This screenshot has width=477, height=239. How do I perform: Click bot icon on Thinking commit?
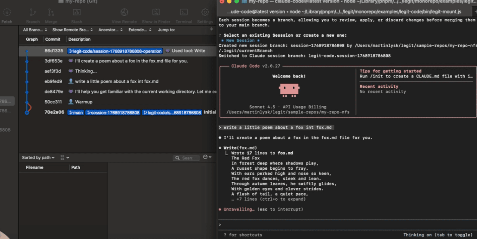(x=71, y=71)
